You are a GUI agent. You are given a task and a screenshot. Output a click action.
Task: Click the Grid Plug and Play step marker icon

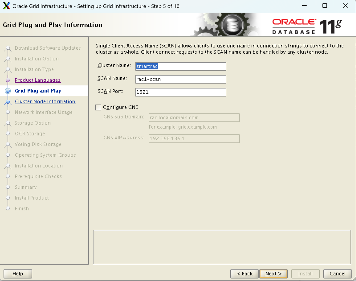coord(8,91)
